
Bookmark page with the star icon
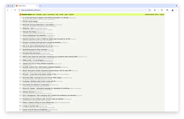(x=149, y=10)
